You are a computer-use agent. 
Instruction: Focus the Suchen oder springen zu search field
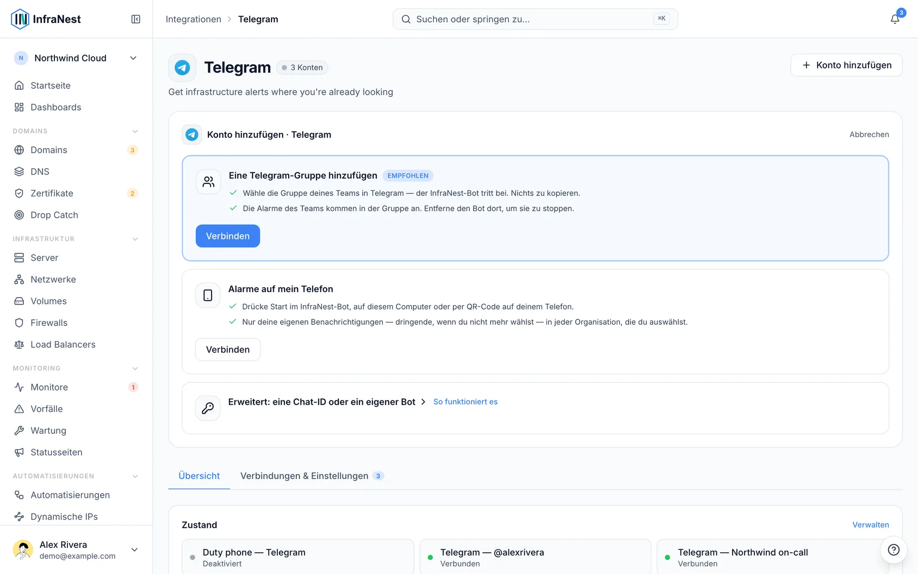(x=535, y=19)
